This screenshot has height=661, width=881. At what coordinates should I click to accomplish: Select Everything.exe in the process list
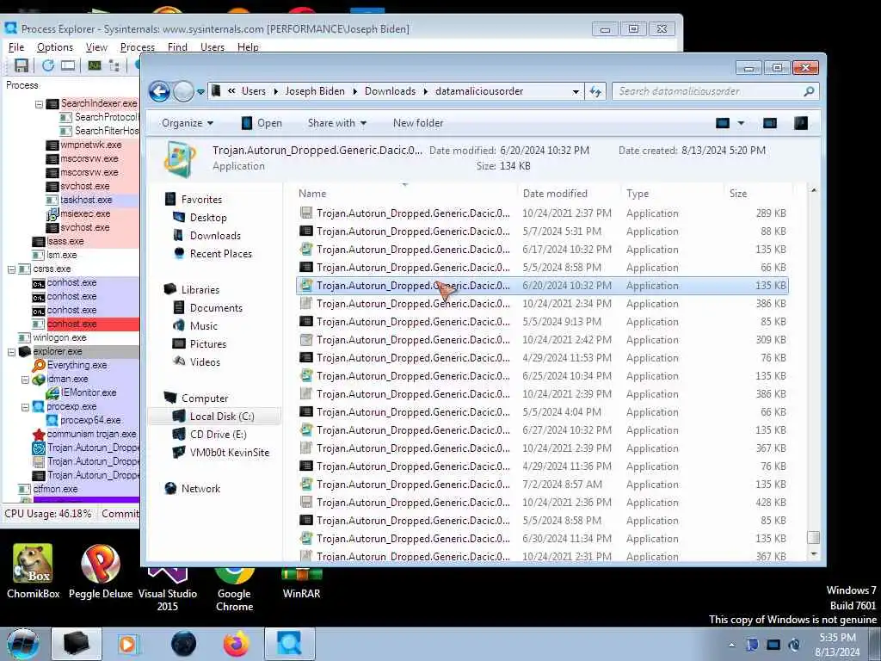[x=71, y=365]
